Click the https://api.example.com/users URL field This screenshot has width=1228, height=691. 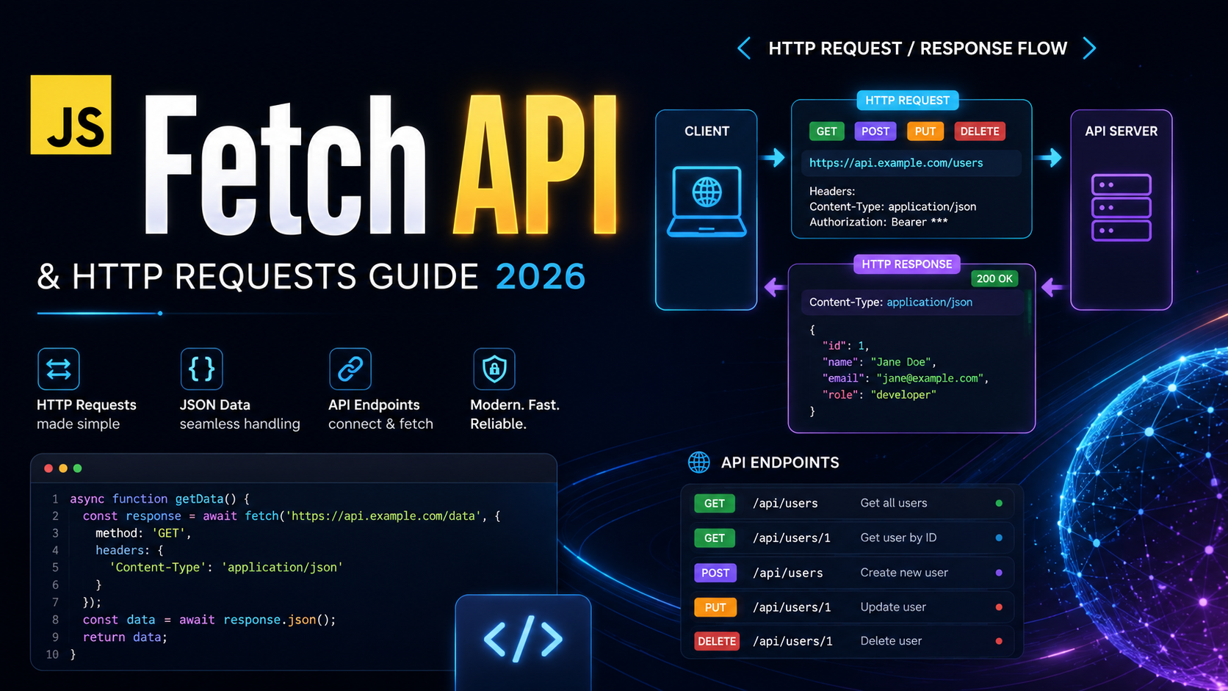[x=911, y=163]
